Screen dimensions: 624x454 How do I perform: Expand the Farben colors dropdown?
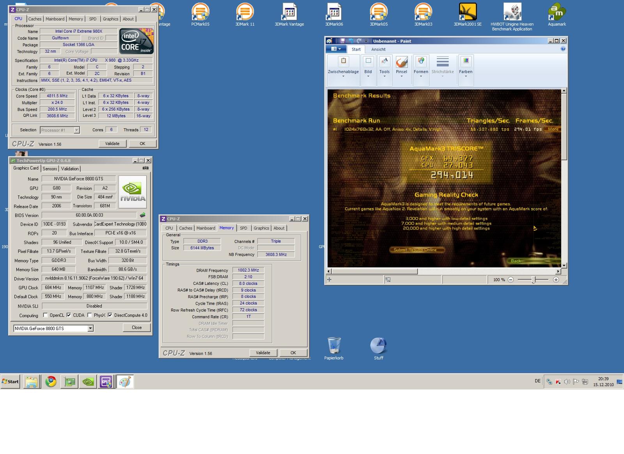pos(466,76)
